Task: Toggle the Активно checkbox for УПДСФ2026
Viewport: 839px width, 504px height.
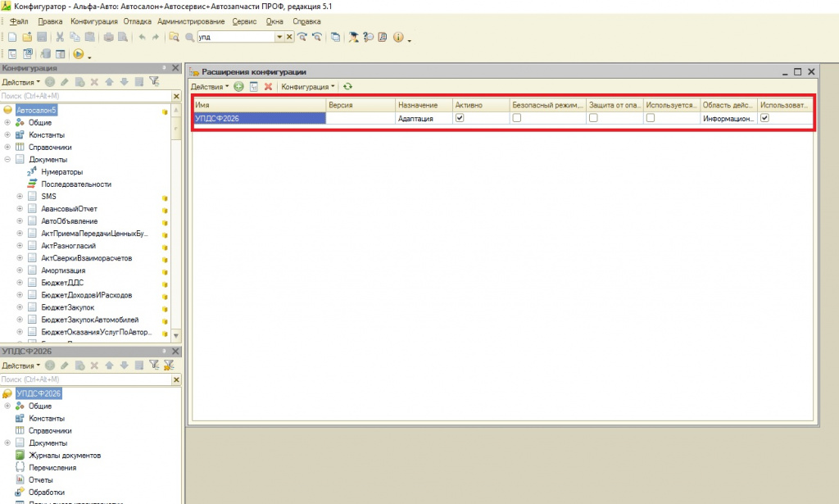Action: point(460,118)
